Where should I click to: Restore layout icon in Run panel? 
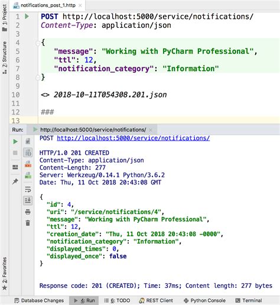(x=15, y=167)
